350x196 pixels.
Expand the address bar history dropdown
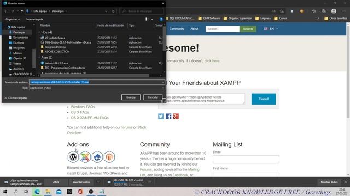click(x=106, y=11)
